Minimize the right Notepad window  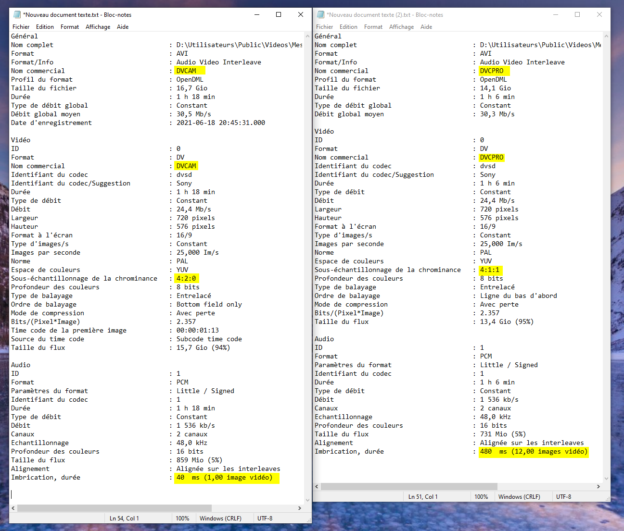tap(555, 14)
